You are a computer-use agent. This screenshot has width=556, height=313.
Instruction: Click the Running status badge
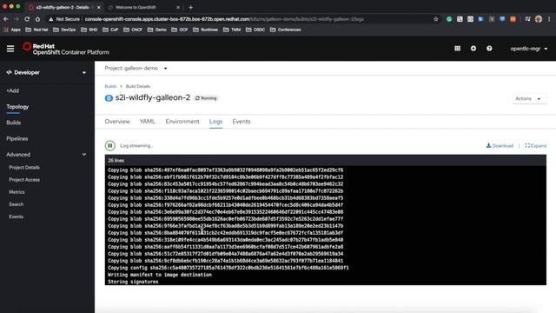(x=206, y=98)
